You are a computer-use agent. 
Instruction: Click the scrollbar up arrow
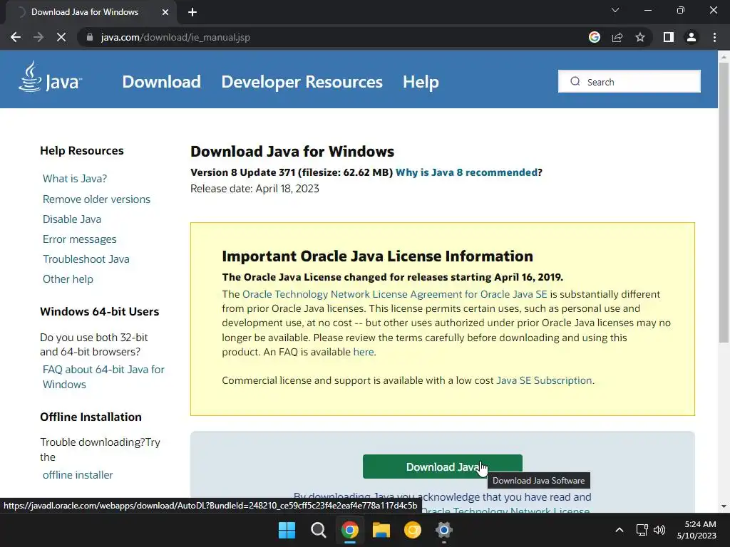coord(724,57)
